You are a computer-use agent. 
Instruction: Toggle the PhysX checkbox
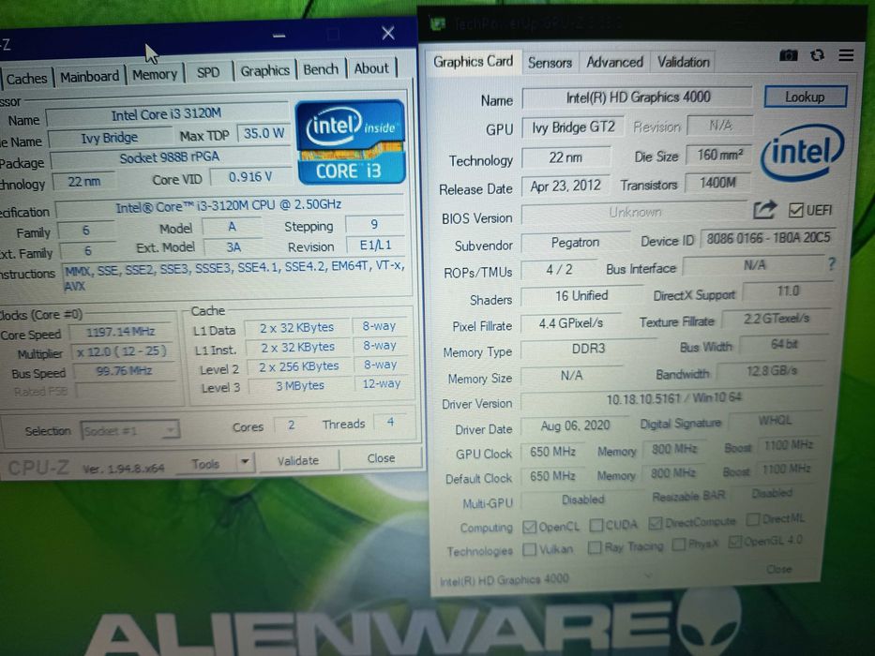679,544
